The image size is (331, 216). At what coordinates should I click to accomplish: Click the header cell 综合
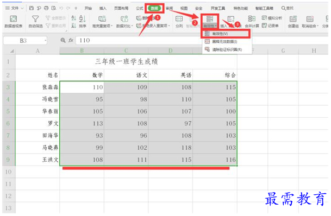[215, 75]
